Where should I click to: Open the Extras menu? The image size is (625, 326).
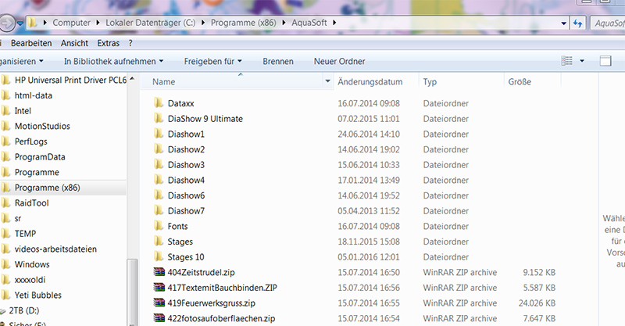pos(109,43)
